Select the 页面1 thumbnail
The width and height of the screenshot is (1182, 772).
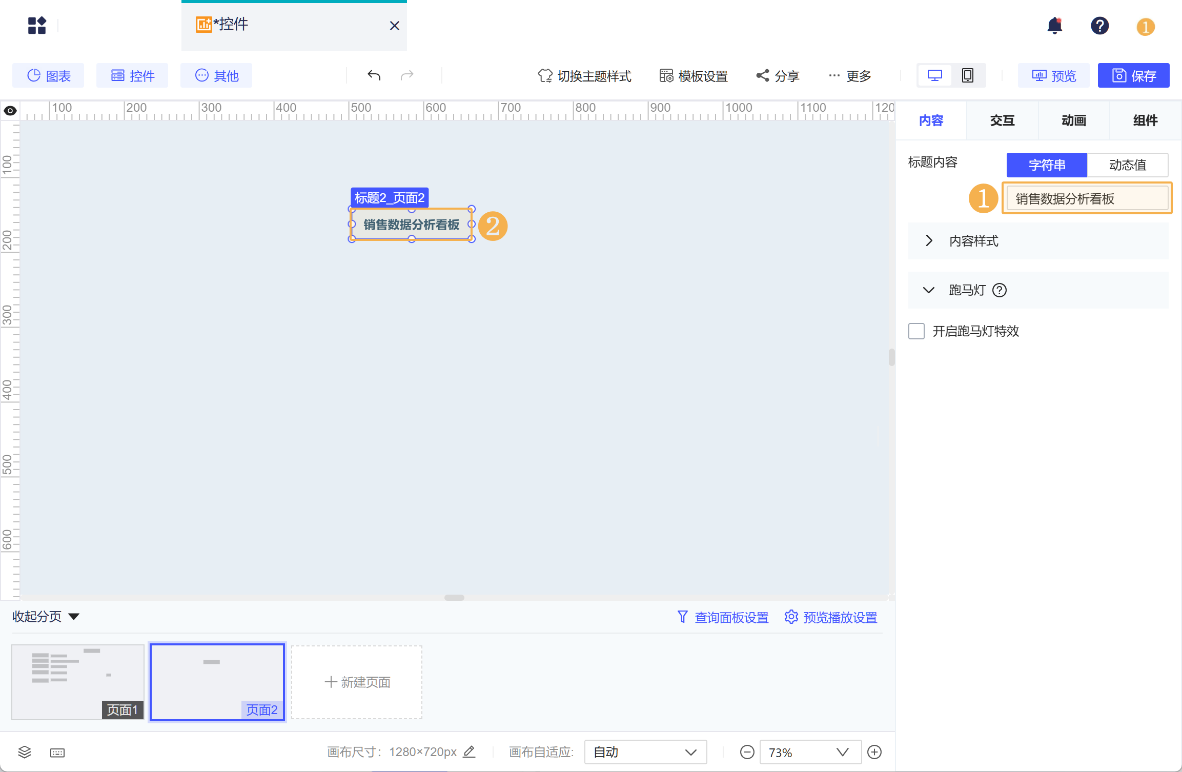pos(78,682)
